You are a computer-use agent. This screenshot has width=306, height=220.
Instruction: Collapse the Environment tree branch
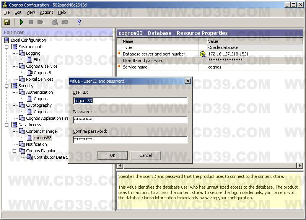(7, 47)
